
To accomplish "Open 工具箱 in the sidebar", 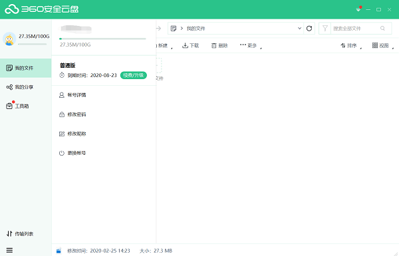I will (x=25, y=106).
